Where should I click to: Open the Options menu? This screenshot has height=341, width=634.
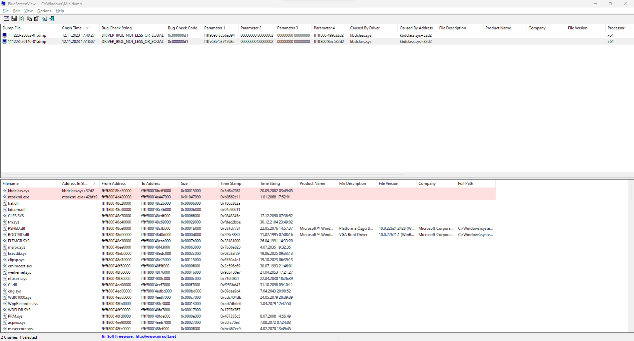click(44, 11)
